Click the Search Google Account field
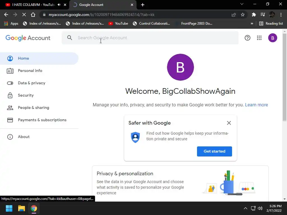This screenshot has width=287, height=215. click(x=150, y=38)
